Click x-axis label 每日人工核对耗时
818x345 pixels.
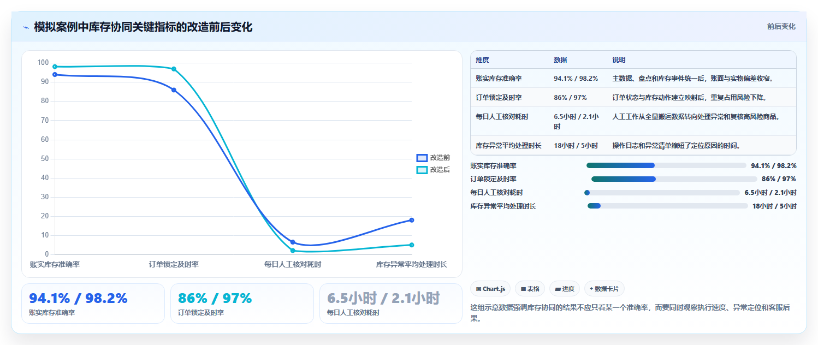pyautogui.click(x=293, y=265)
